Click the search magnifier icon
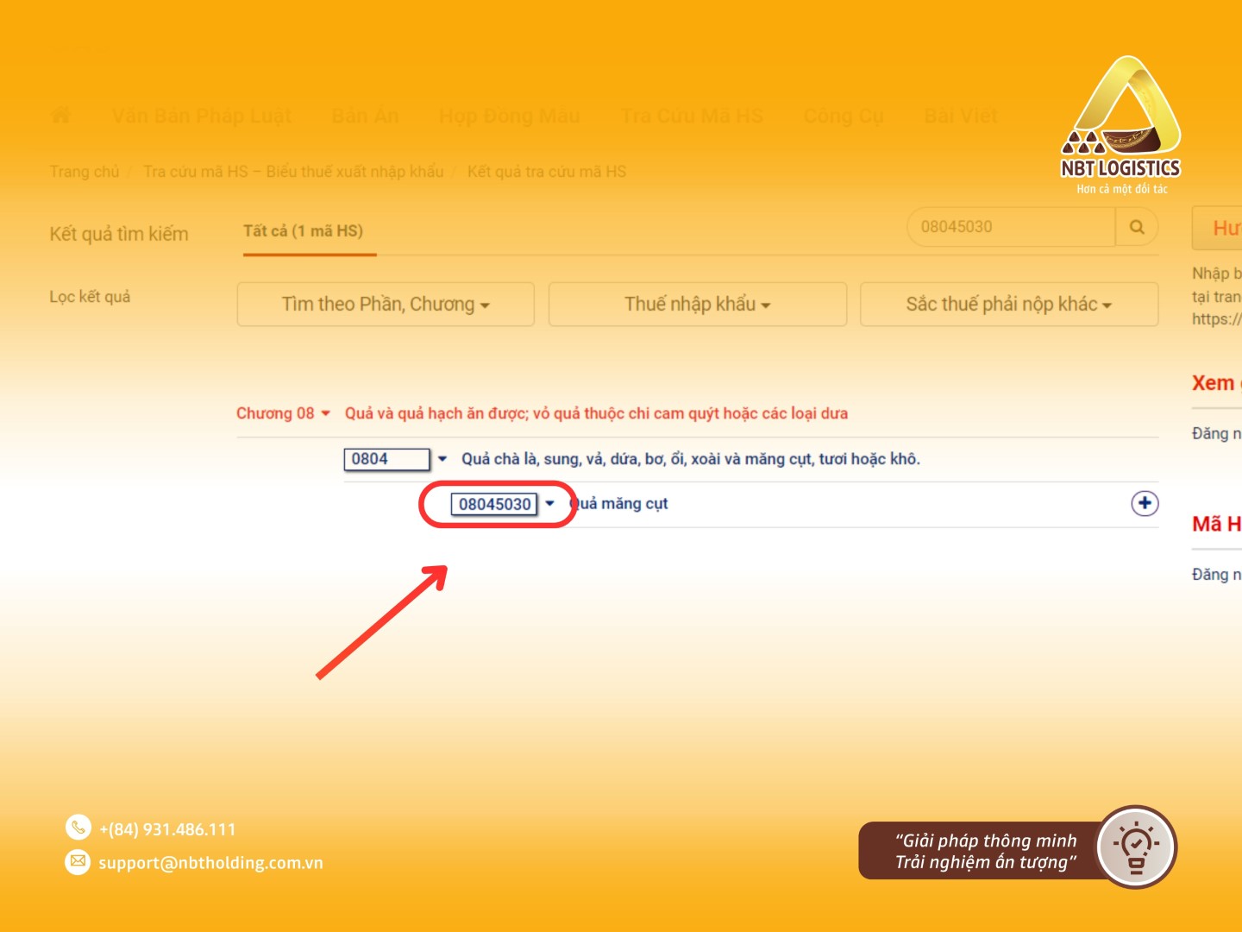The image size is (1242, 932). pyautogui.click(x=1137, y=227)
